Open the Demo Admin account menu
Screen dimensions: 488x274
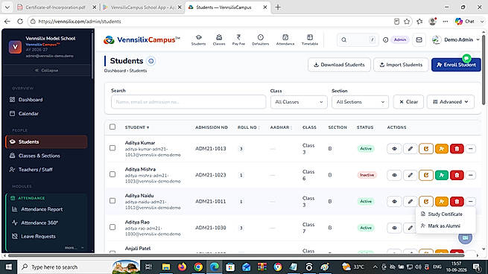pyautogui.click(x=456, y=39)
